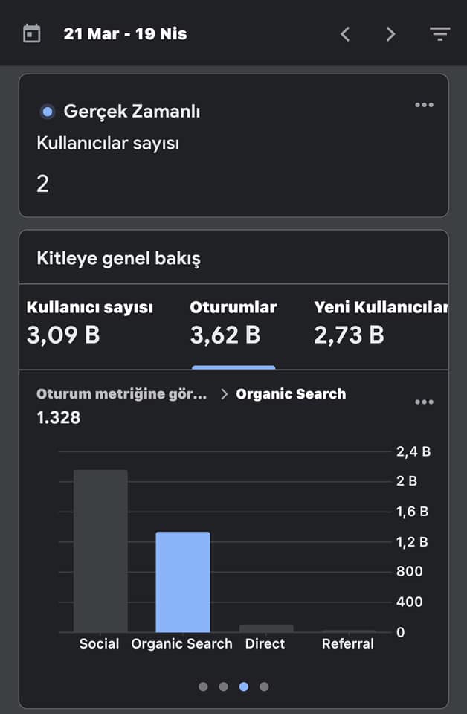This screenshot has width=467, height=714.
Task: Switch to fourth chart page dot
Action: click(264, 686)
